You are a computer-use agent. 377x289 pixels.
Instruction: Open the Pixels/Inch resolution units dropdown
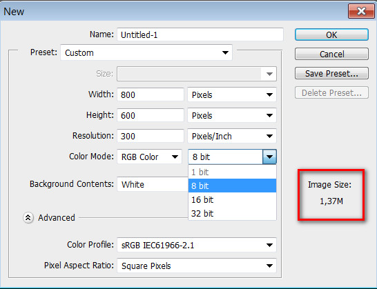232,136
